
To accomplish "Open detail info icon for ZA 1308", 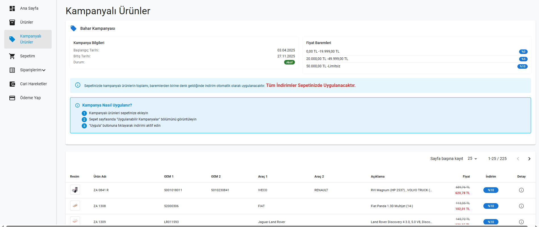I will [521, 206].
